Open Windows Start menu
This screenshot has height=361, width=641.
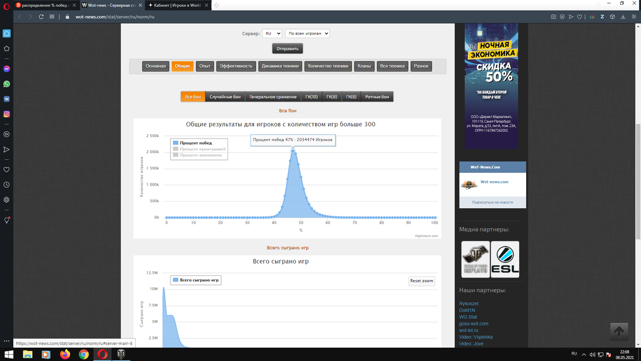9,354
